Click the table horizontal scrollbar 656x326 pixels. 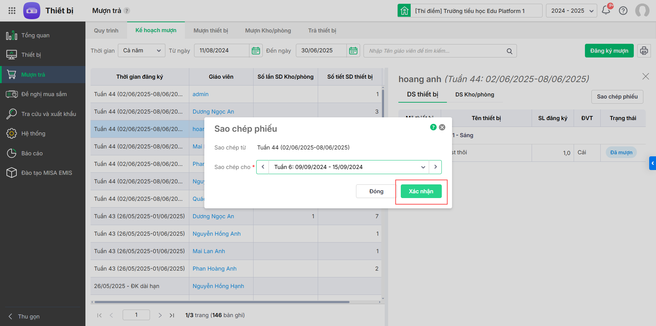(x=222, y=302)
